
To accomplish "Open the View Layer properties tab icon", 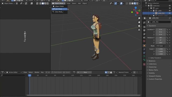I will click(x=144, y=34).
